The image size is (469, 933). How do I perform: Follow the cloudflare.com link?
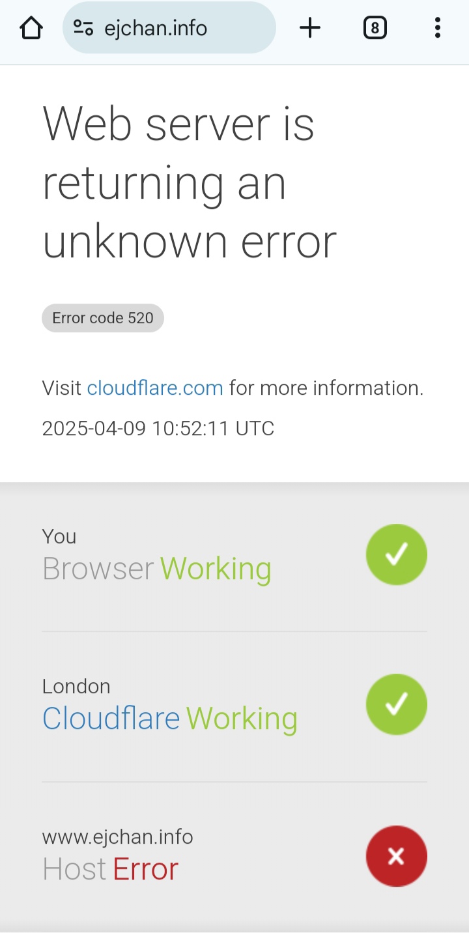[155, 388]
